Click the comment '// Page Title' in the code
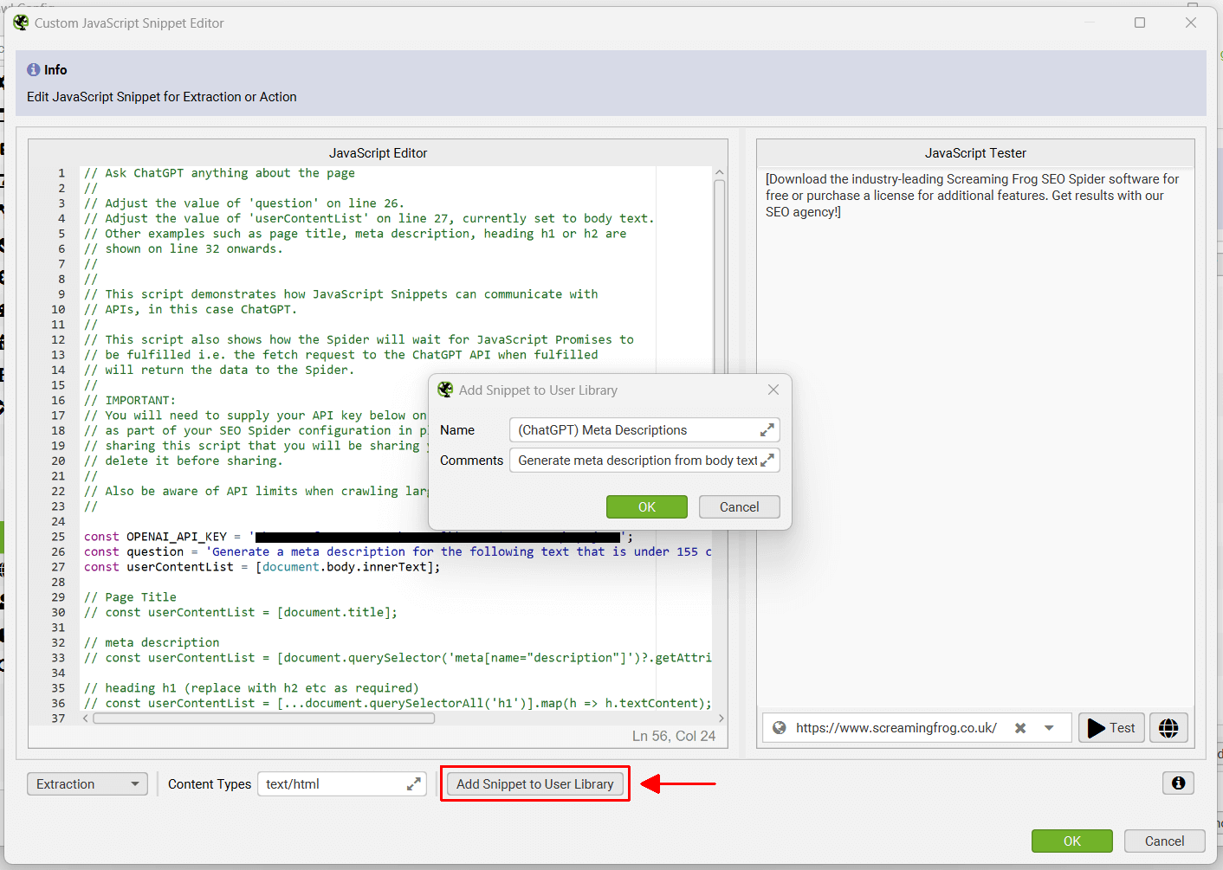 point(130,597)
